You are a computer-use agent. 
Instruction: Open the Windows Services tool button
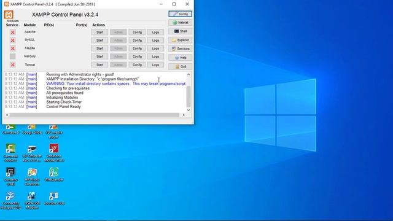pyautogui.click(x=180, y=48)
